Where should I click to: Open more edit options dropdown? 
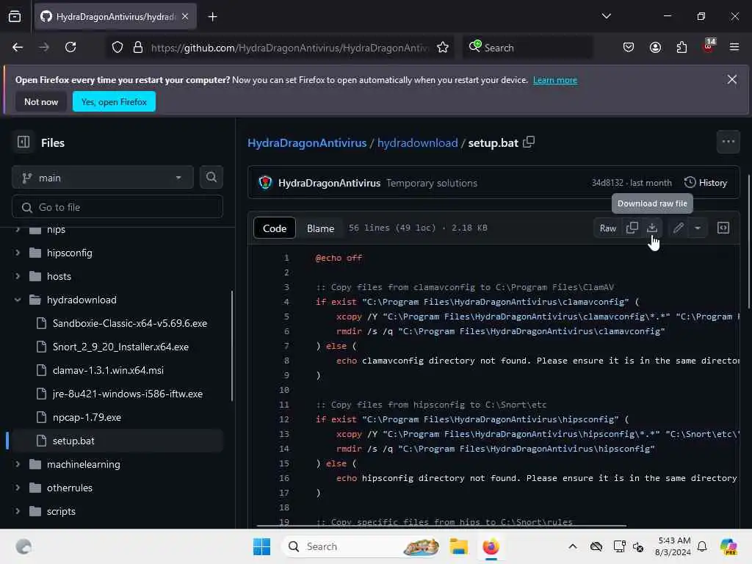698,228
